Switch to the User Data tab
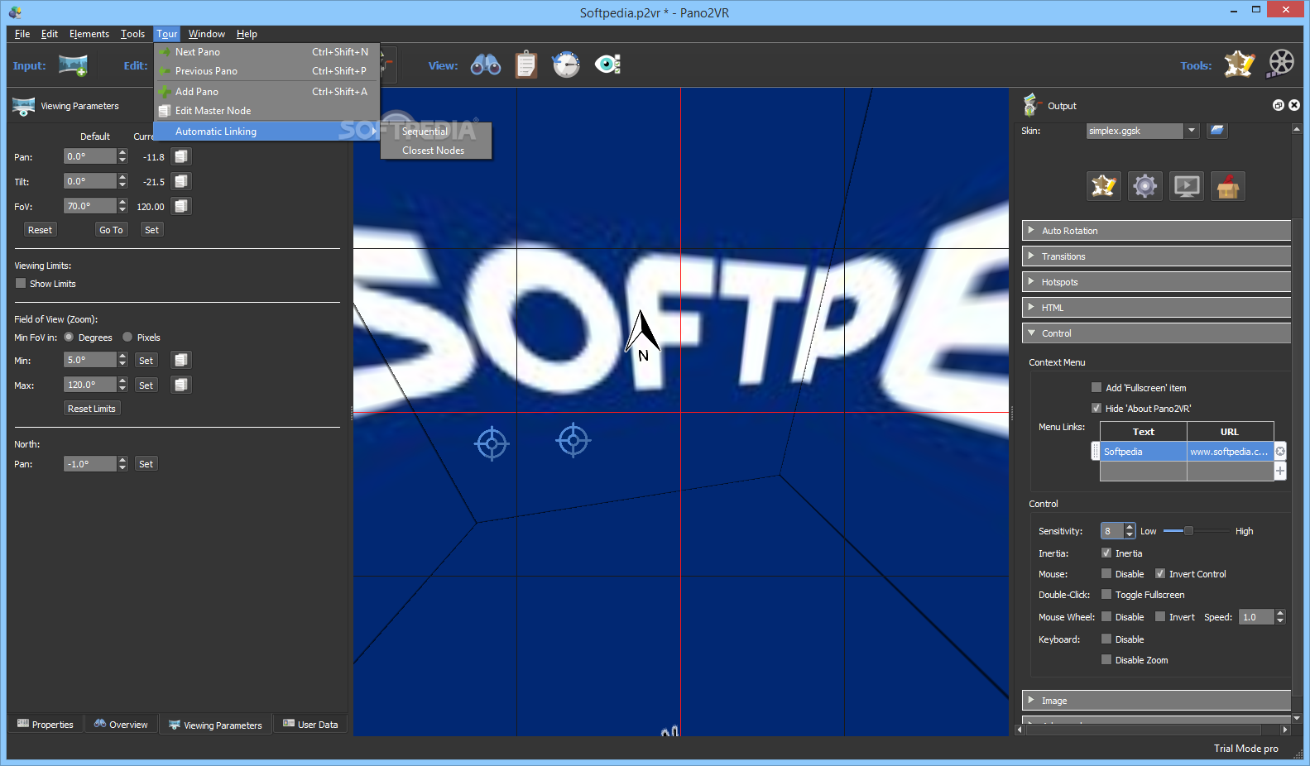This screenshot has height=766, width=1310. pyautogui.click(x=310, y=724)
